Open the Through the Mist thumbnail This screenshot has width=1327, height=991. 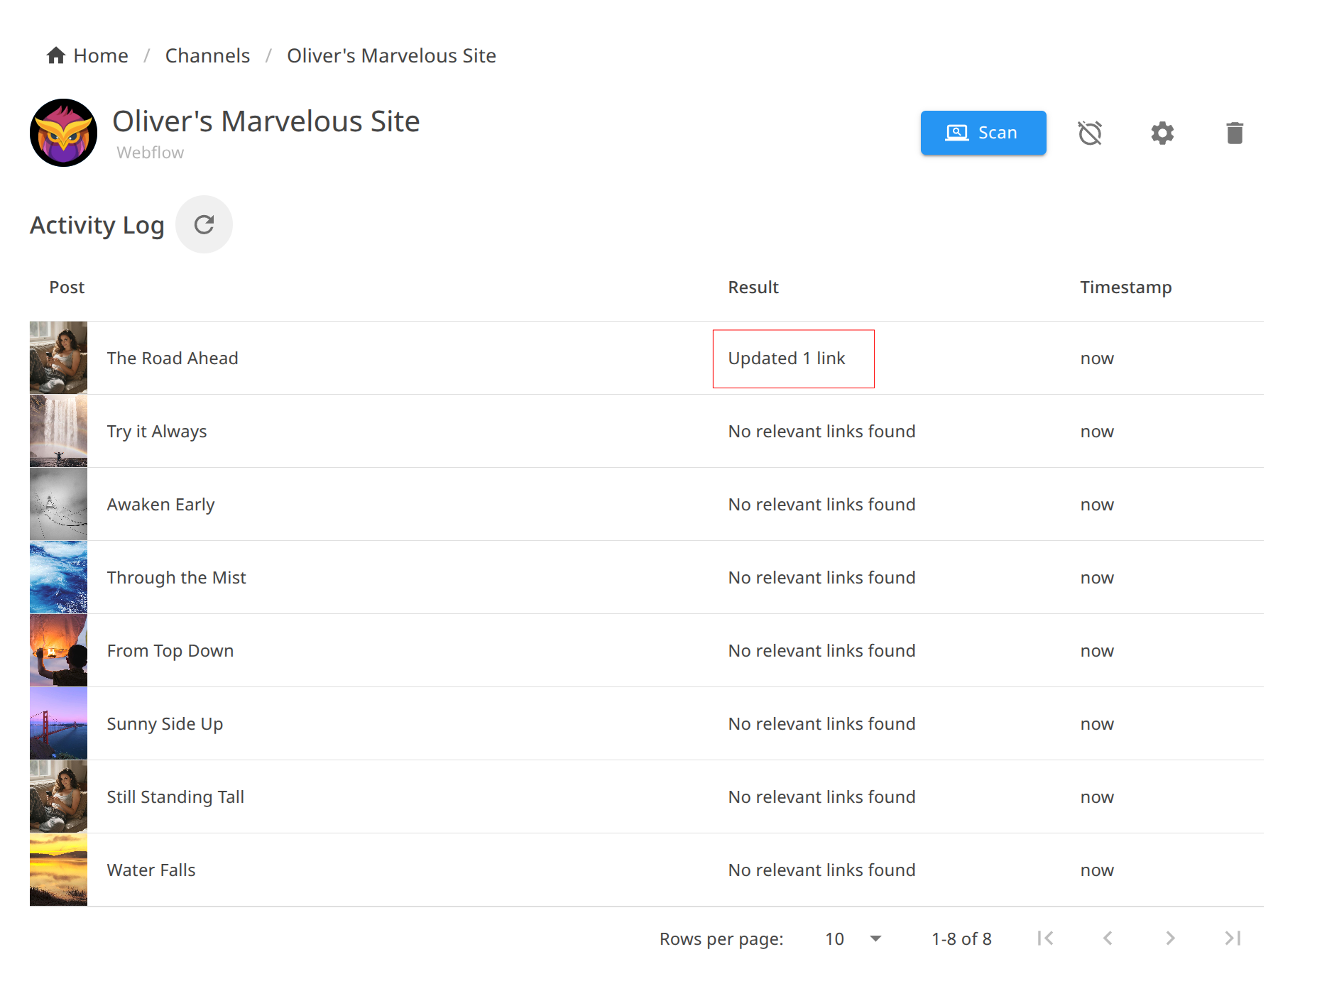point(58,577)
